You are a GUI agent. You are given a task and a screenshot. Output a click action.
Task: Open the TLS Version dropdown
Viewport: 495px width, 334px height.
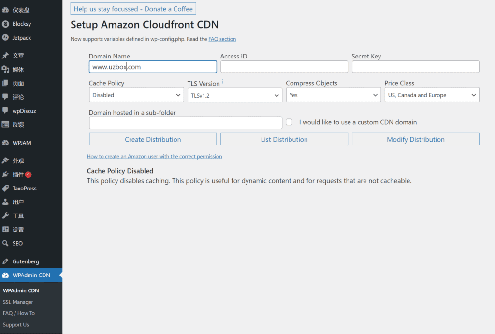[235, 96]
